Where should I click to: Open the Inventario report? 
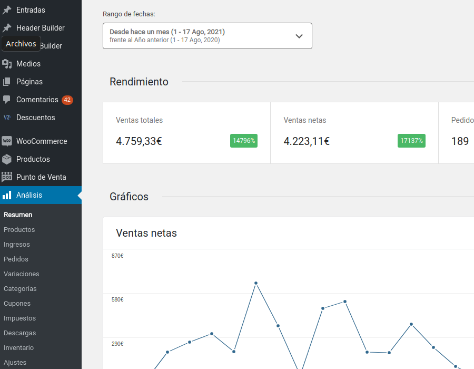(x=18, y=348)
